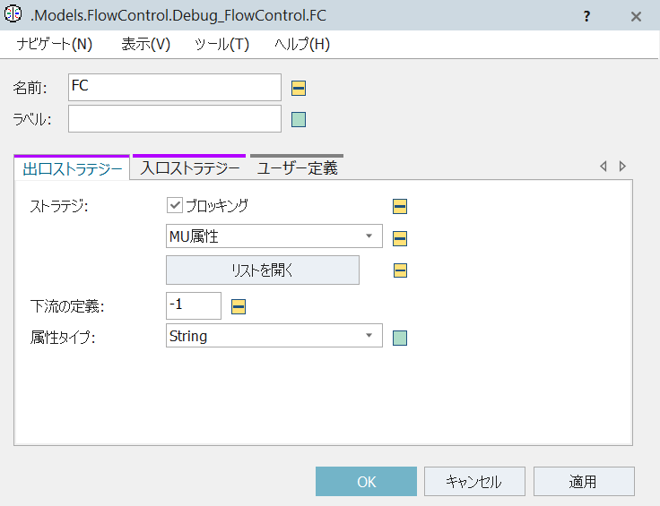This screenshot has height=506, width=660.
Task: Toggle inheritance icon beside ブロッキング checkbox
Action: tap(399, 206)
